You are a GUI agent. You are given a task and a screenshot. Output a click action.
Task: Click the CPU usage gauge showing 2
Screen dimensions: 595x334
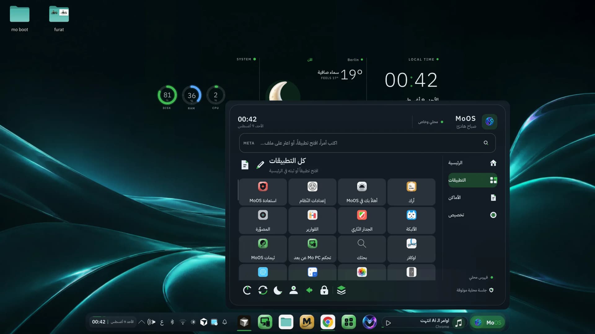216,95
